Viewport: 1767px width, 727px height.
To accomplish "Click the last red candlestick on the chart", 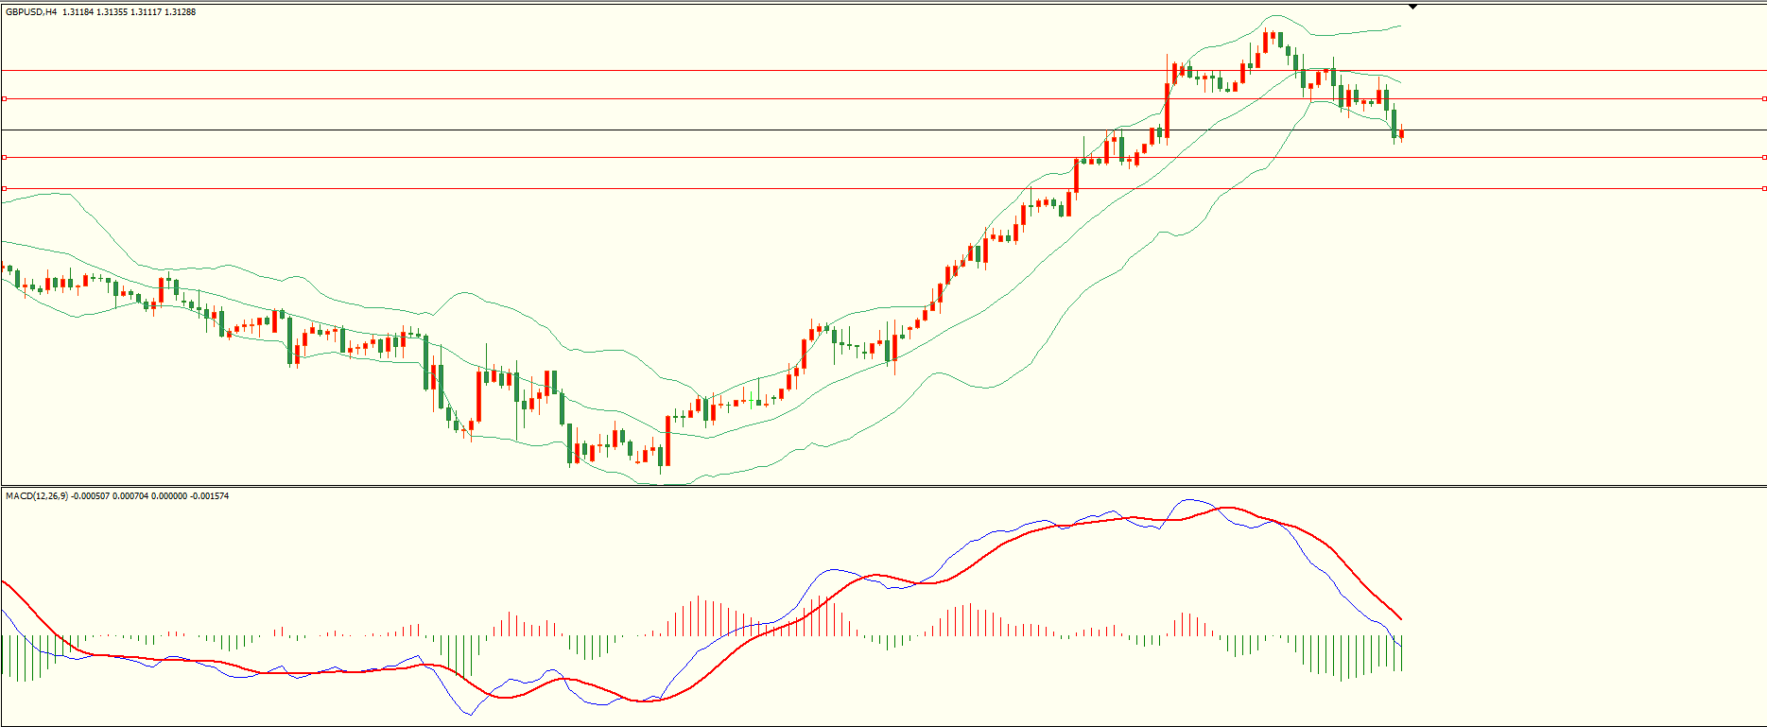I will click(1401, 134).
